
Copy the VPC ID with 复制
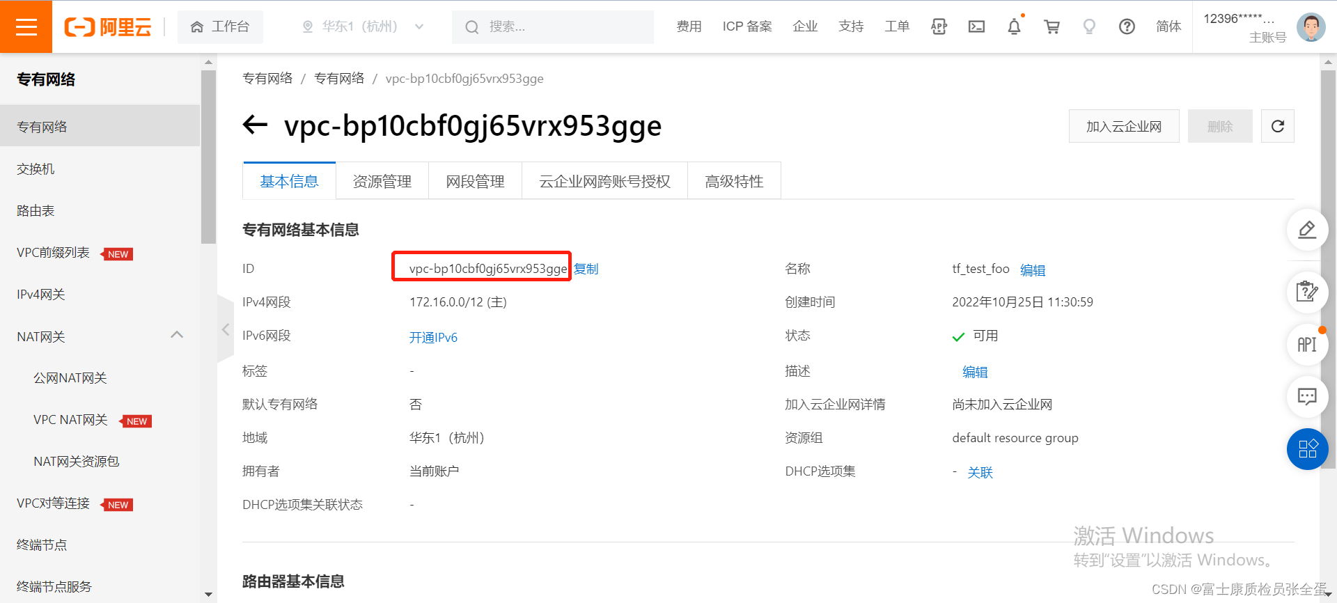point(586,269)
